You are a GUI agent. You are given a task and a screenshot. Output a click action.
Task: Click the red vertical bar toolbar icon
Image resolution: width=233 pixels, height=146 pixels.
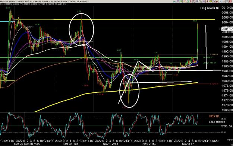click(191, 1)
